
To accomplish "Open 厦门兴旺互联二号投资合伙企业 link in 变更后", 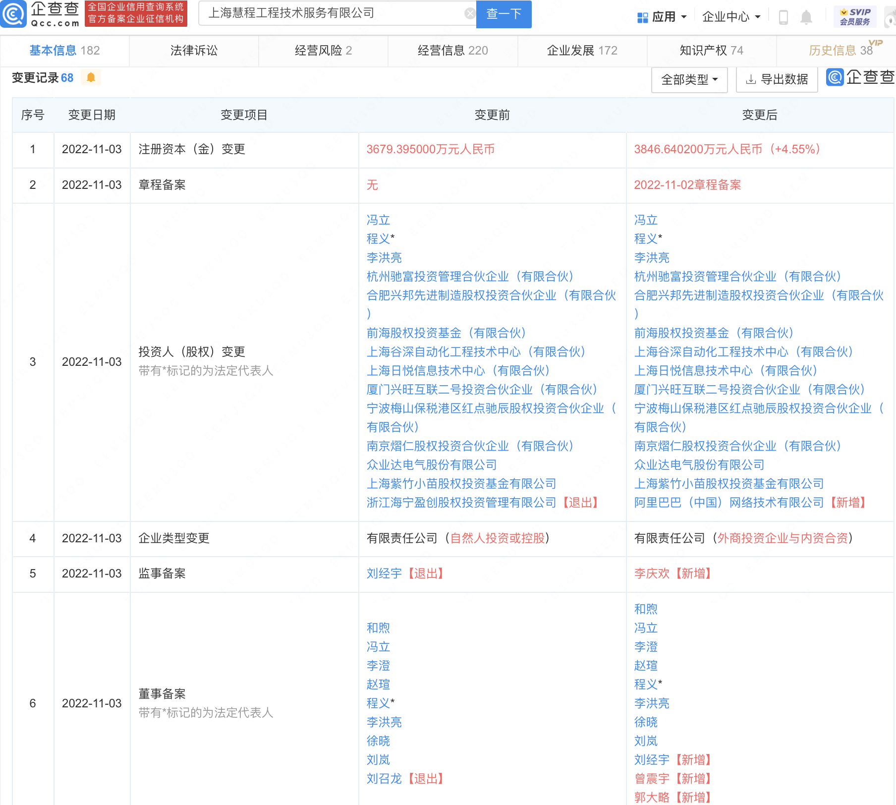I will click(749, 390).
